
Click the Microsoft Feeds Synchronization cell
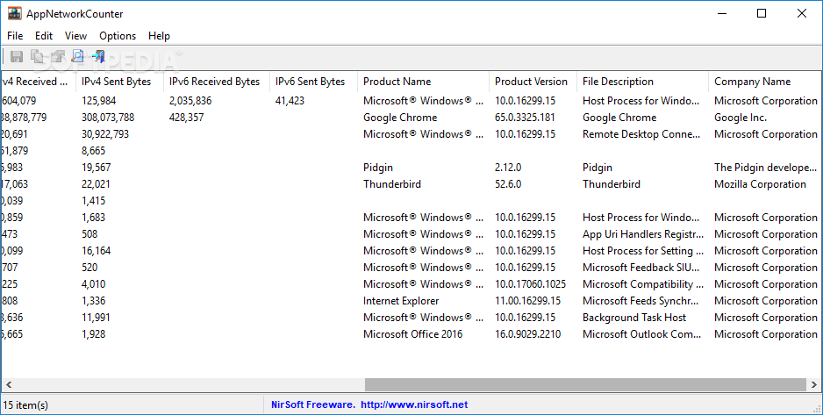(x=641, y=301)
